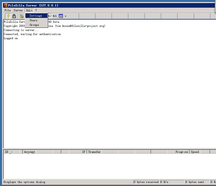Select the C:\ path display toolbar button
Viewport: 216px width, 186px height.
coord(55,16)
